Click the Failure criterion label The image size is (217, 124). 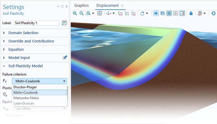pyautogui.click(x=15, y=74)
